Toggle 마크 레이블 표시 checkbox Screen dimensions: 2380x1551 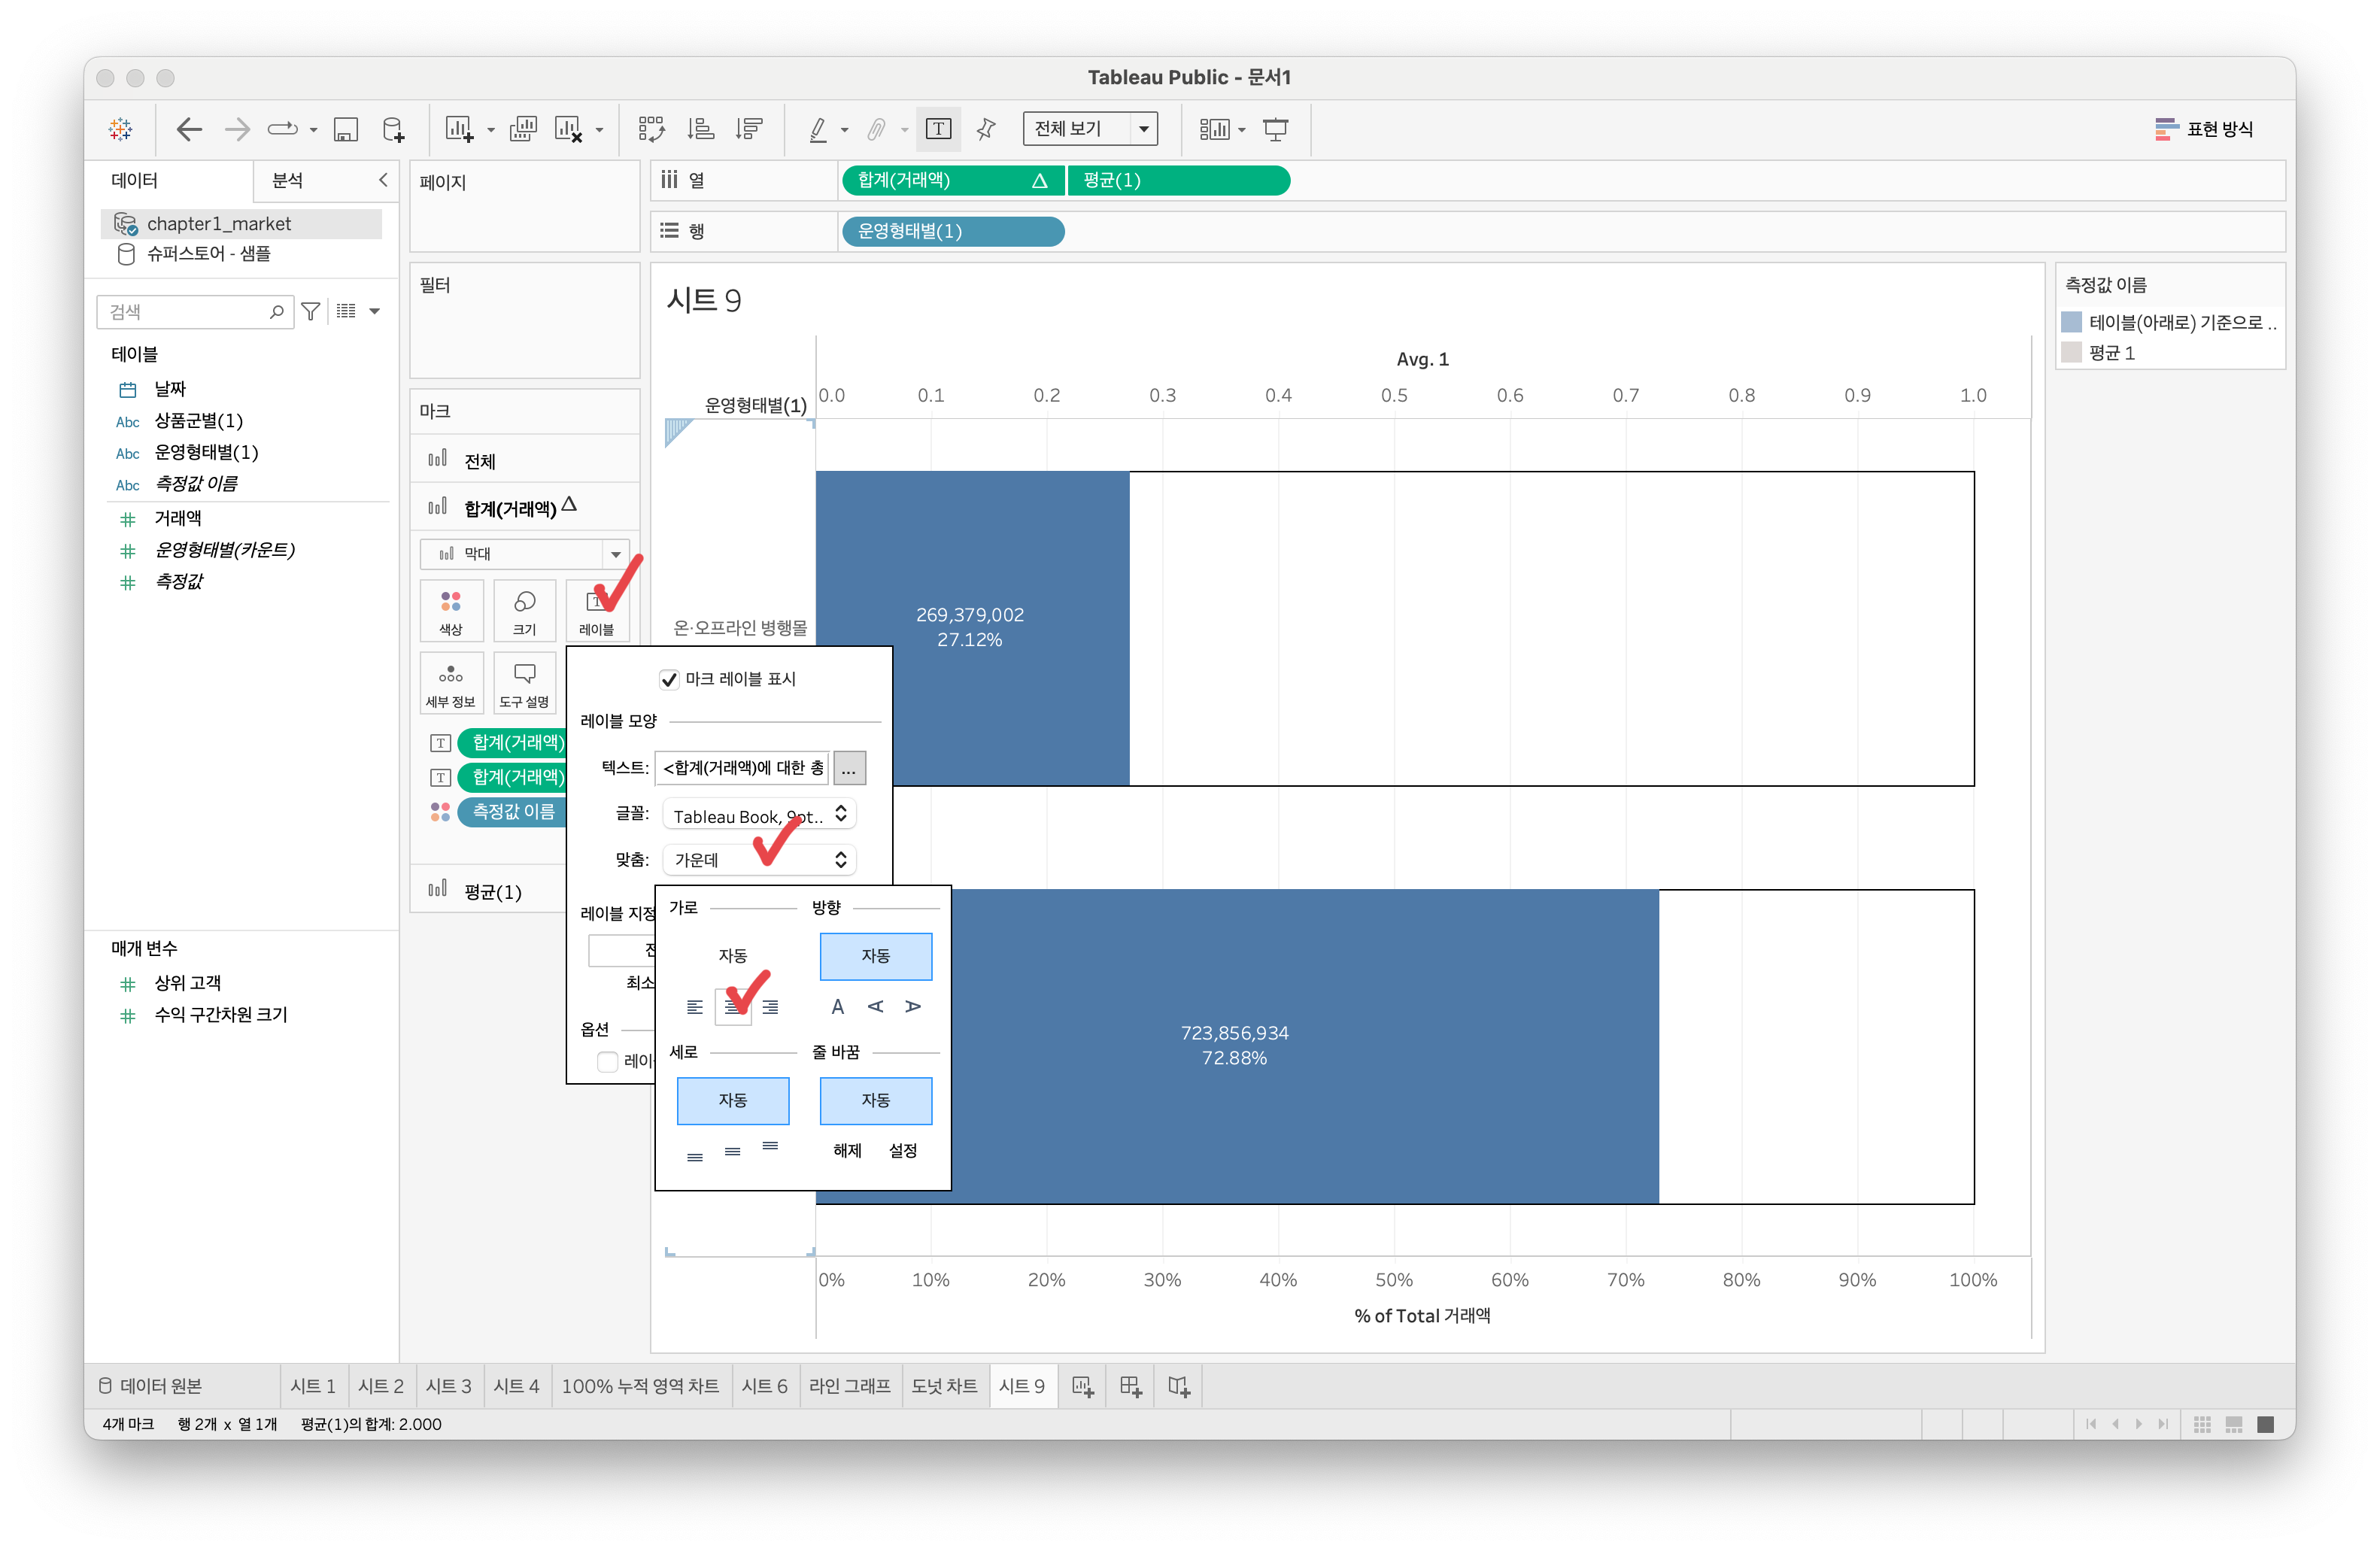tap(669, 680)
